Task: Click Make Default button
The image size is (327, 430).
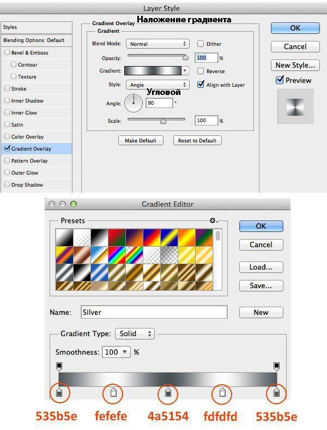Action: pyautogui.click(x=141, y=140)
